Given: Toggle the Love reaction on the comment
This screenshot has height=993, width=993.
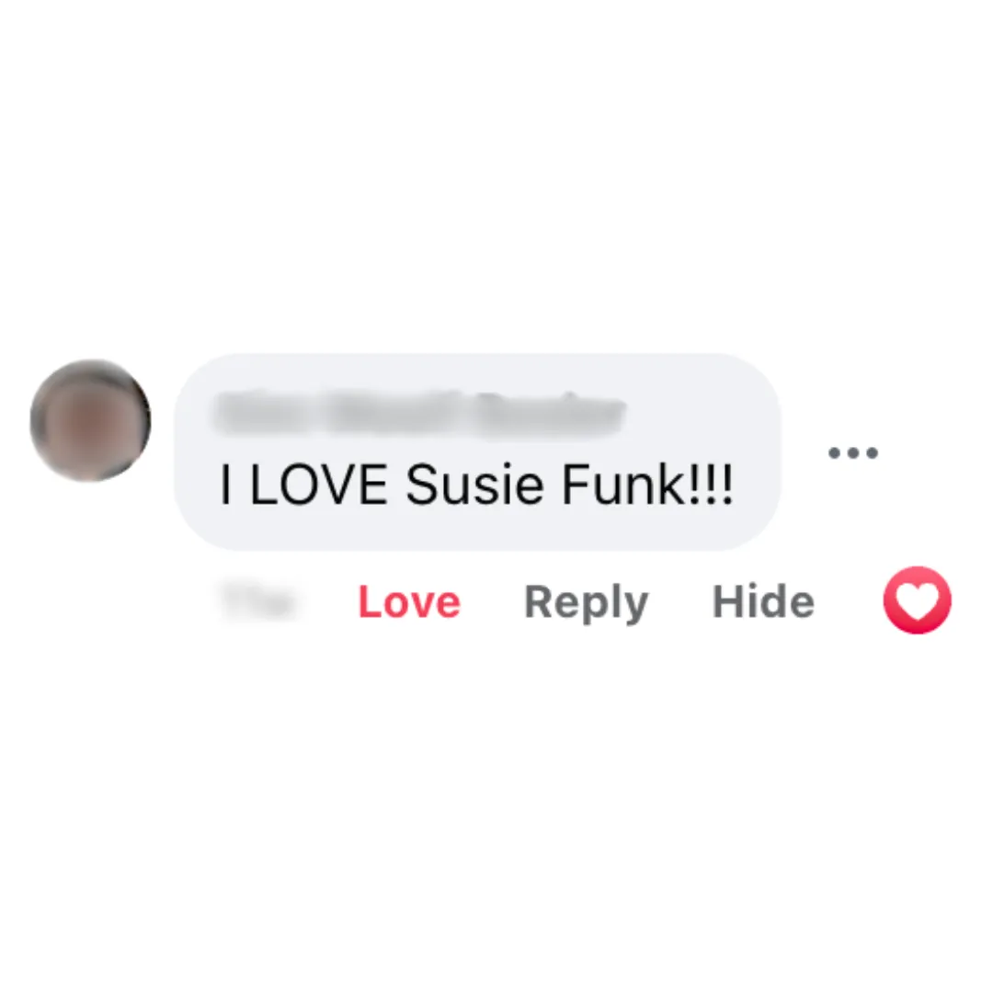Looking at the screenshot, I should tap(409, 601).
